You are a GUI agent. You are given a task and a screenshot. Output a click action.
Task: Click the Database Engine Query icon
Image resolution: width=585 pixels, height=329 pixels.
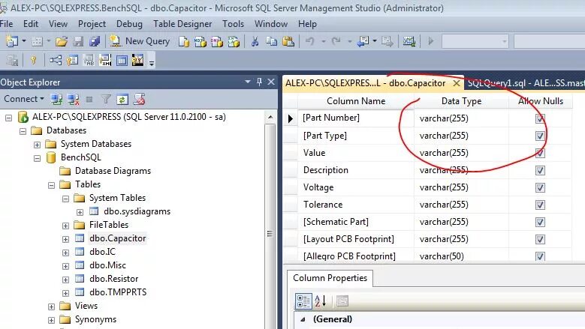click(183, 42)
